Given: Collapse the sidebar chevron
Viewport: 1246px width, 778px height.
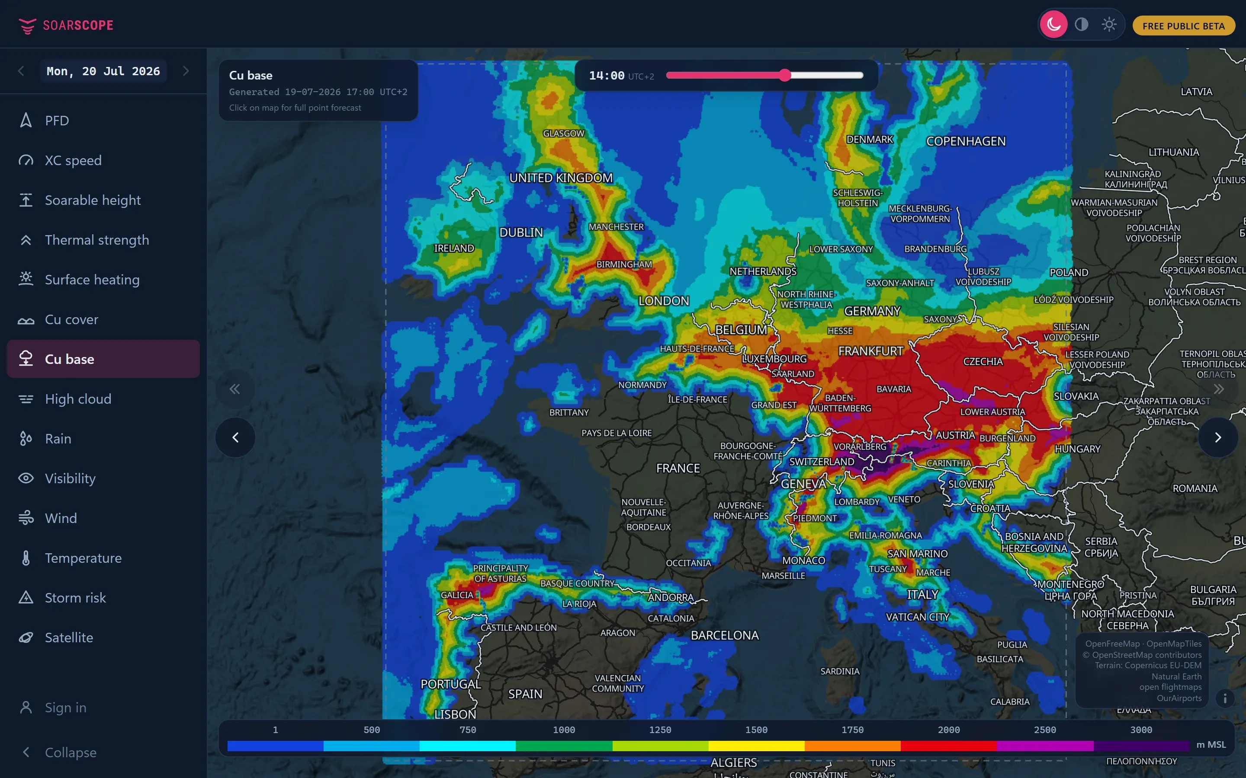Looking at the screenshot, I should (26, 752).
